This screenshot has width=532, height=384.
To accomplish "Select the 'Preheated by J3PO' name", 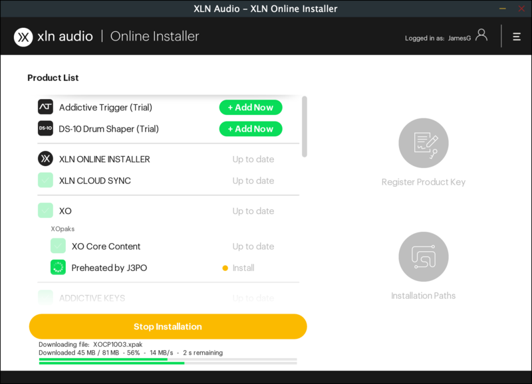I will (x=109, y=268).
